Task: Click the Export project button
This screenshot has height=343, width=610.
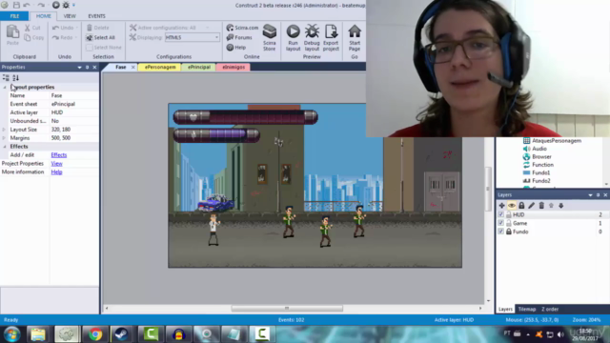Action: (331, 37)
